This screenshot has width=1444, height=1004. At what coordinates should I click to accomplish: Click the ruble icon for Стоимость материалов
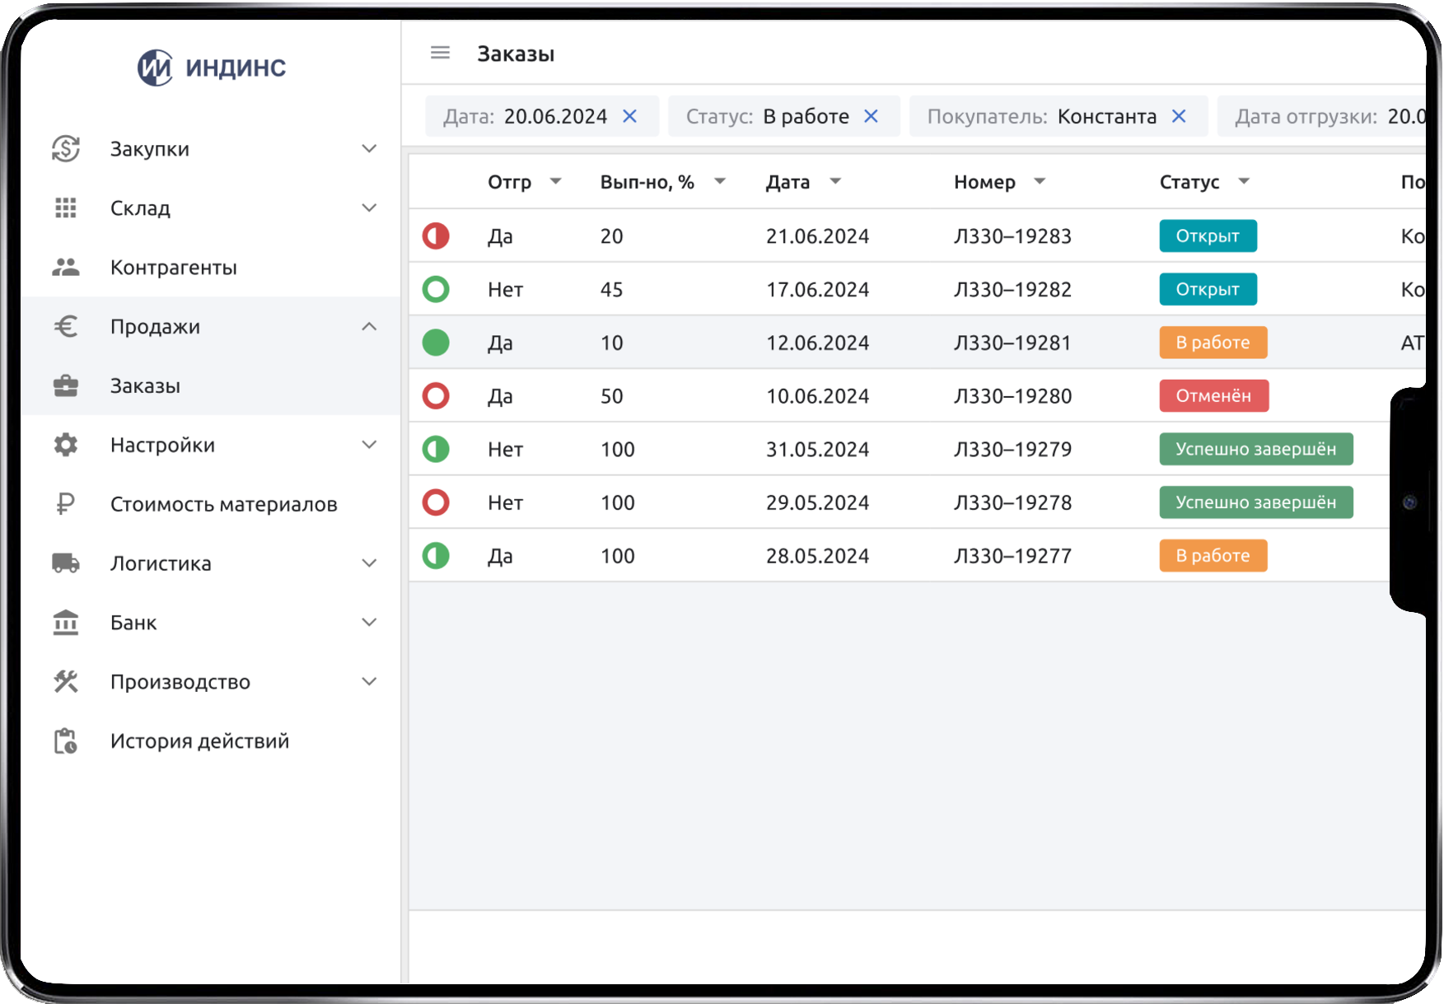(66, 504)
